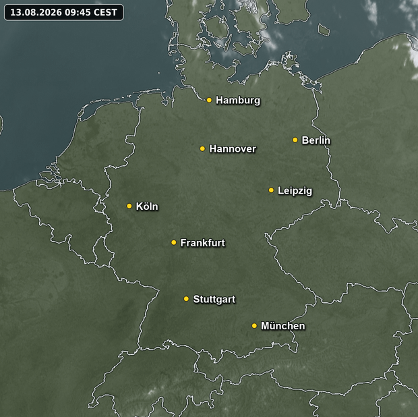Screen dimensions: 418x417
Task: Click the yellow Hamburg city marker dot
Action: 209,100
